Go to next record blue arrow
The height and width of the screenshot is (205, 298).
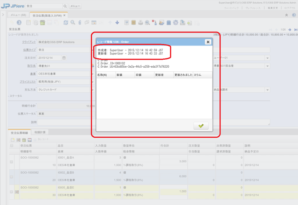pos(290,30)
